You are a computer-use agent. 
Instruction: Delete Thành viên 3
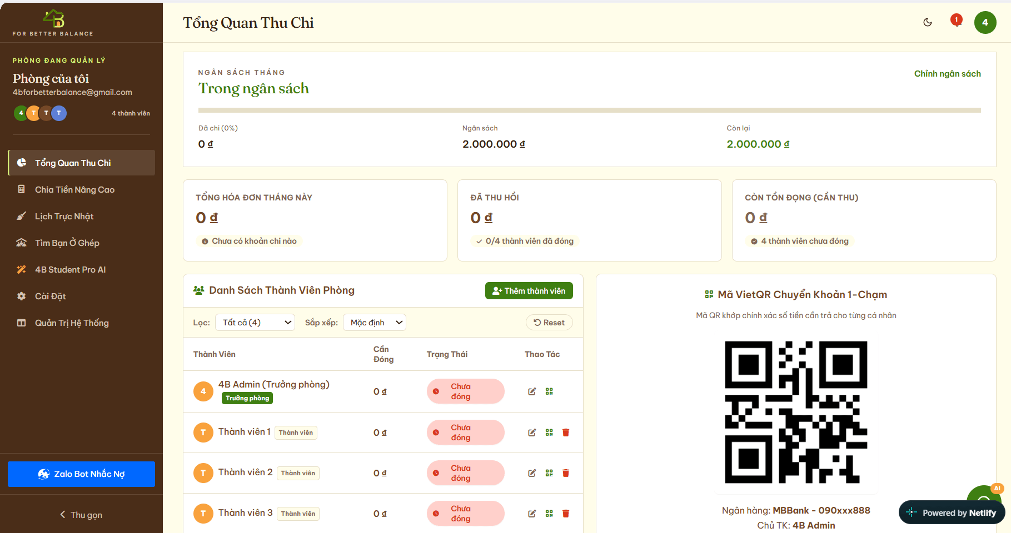tap(566, 514)
